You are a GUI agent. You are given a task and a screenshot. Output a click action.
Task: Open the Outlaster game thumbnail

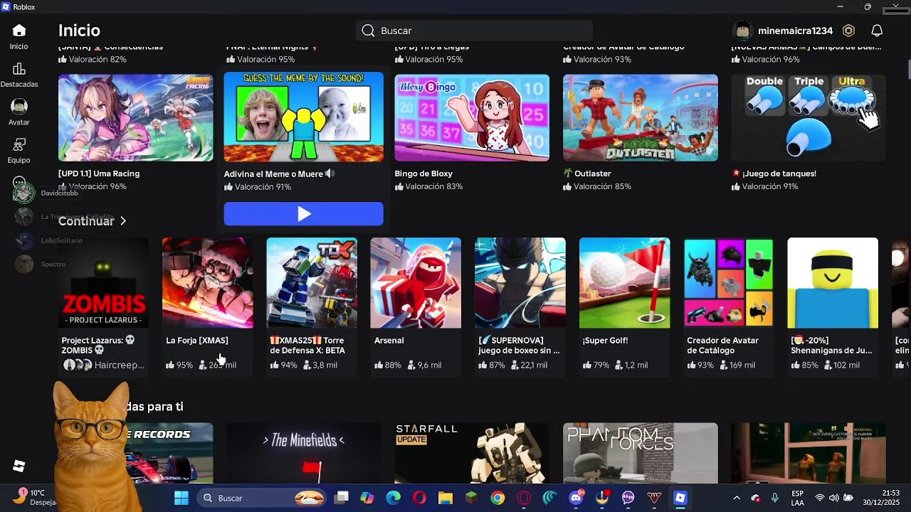(x=641, y=118)
